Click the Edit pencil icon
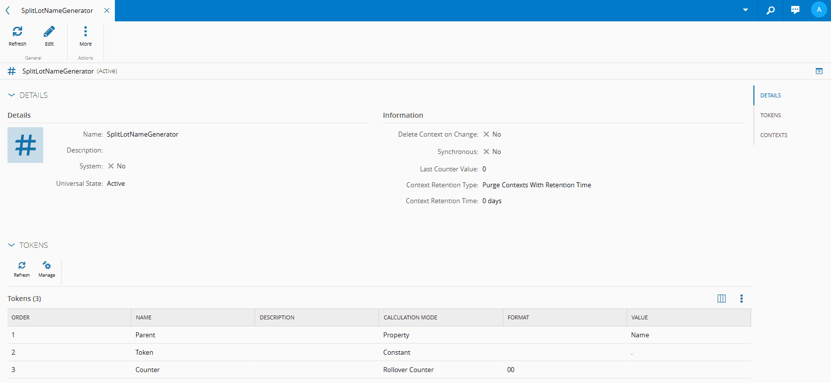Screen dimensions: 831x383 [x=49, y=32]
